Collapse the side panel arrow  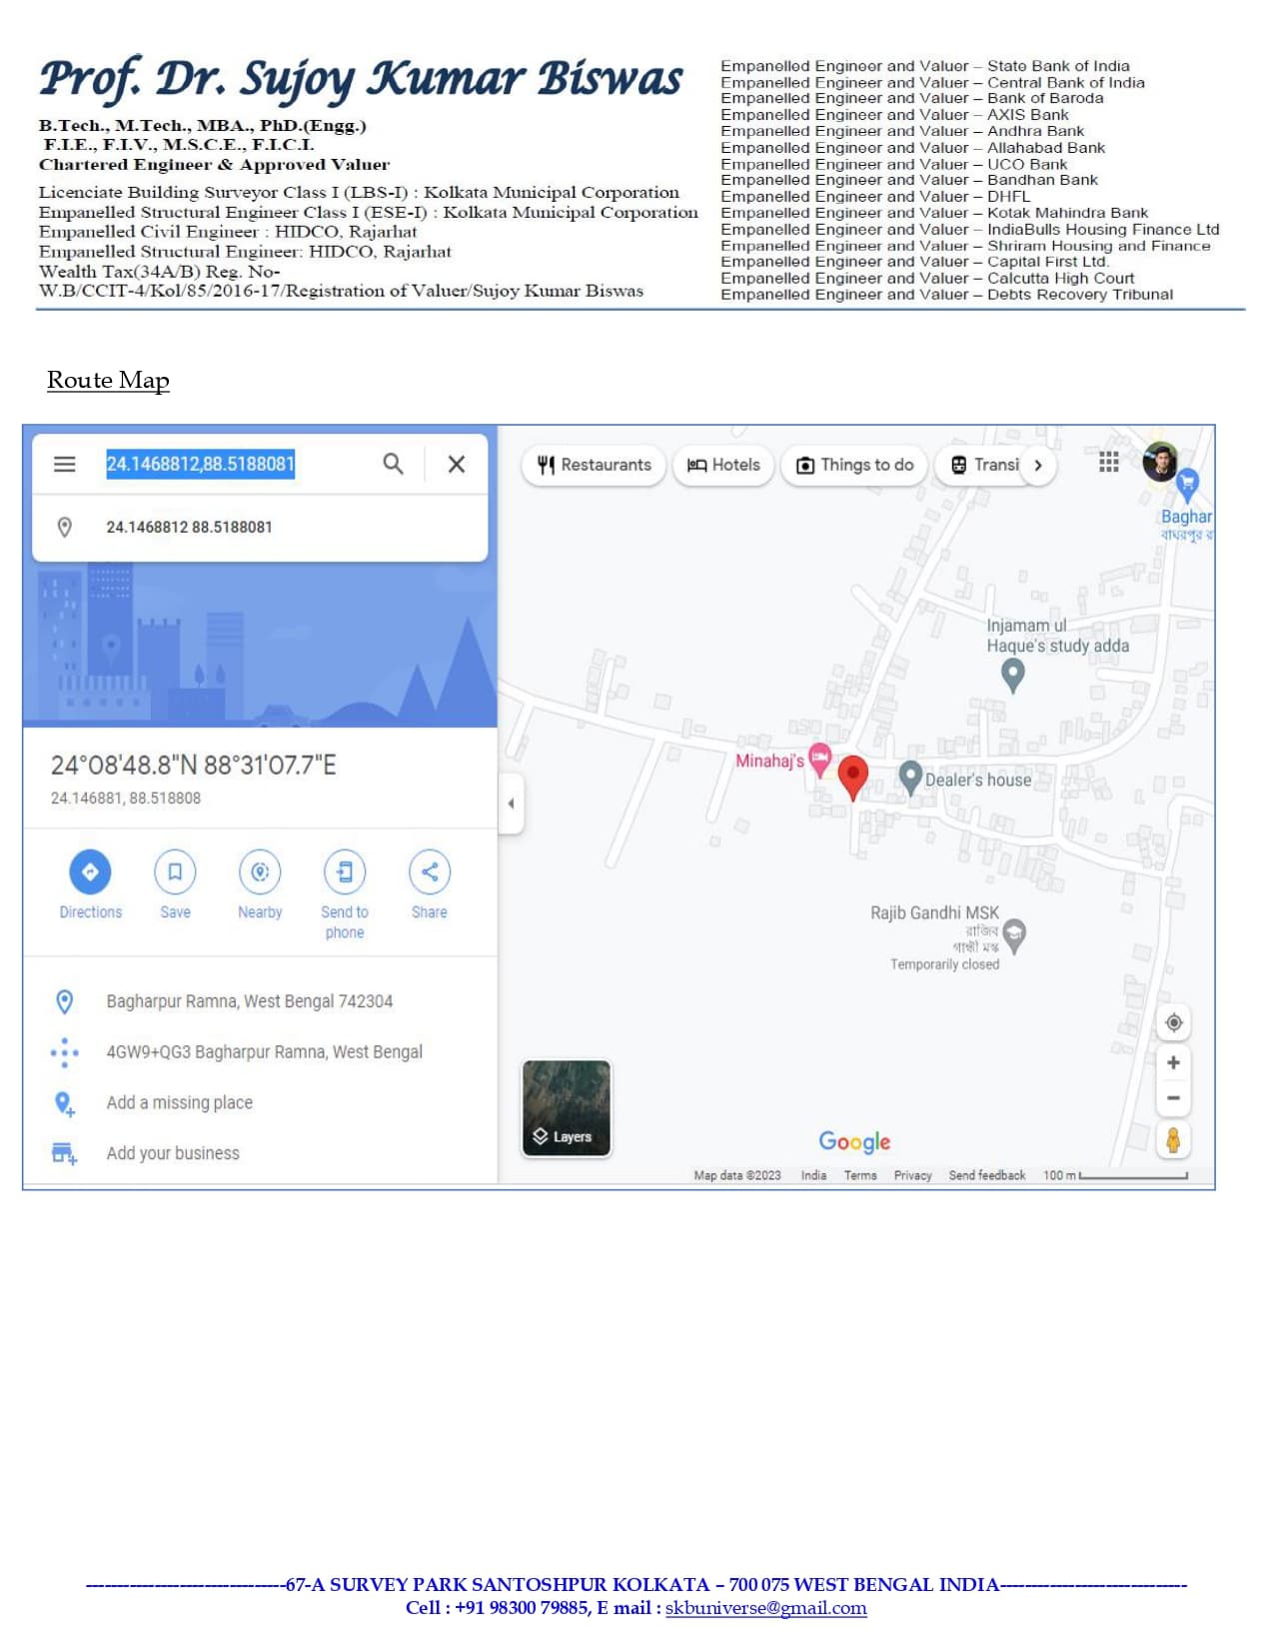[x=511, y=803]
